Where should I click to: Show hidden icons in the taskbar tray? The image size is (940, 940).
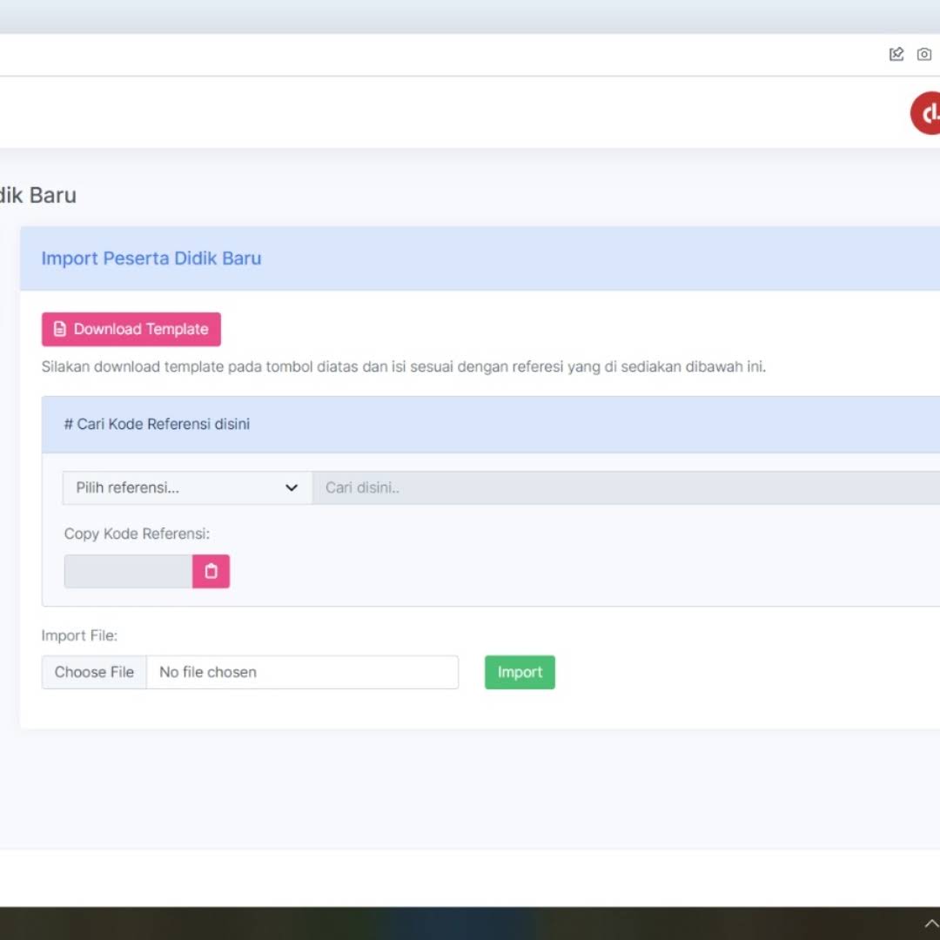[930, 923]
